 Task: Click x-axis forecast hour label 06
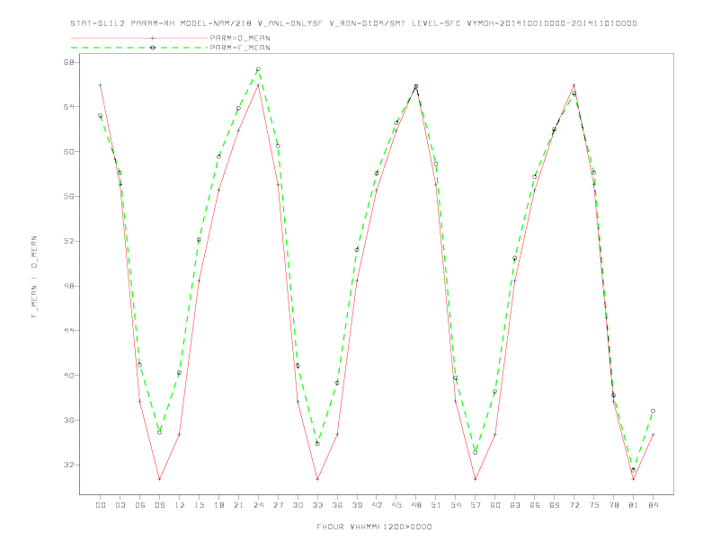pyautogui.click(x=140, y=505)
